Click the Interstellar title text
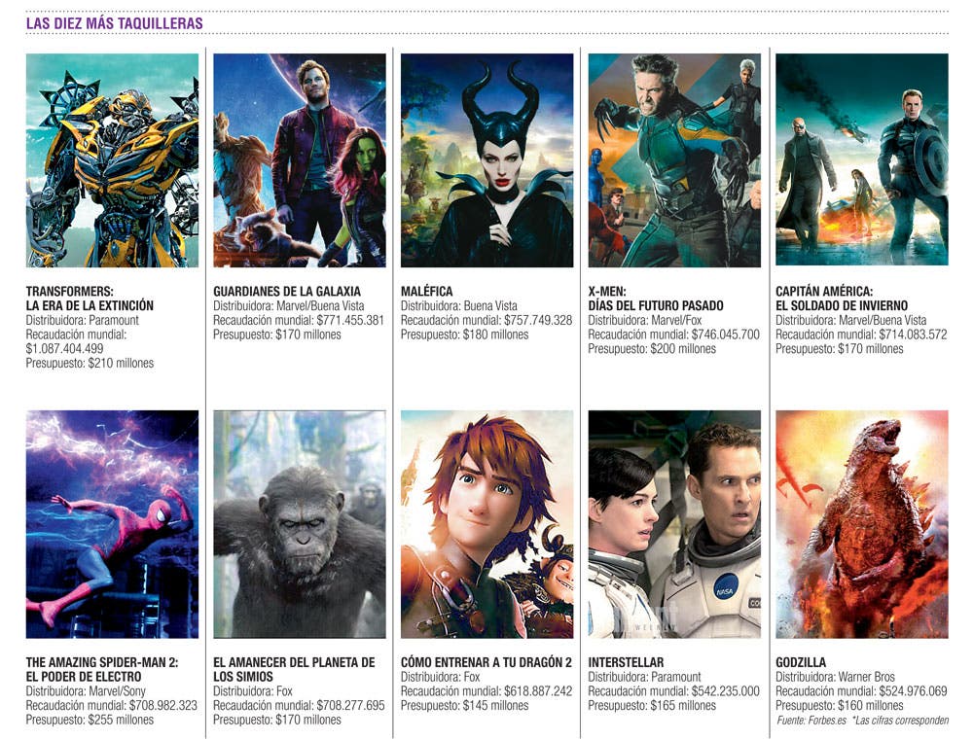Screen dimensions: 973x740 pos(626,662)
